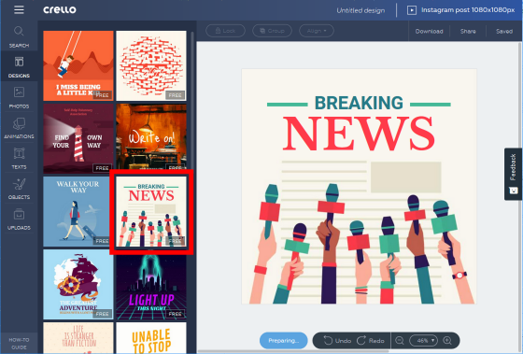Screen dimensions: 523x354
Task: Open the Uploads panel
Action: (x=19, y=219)
